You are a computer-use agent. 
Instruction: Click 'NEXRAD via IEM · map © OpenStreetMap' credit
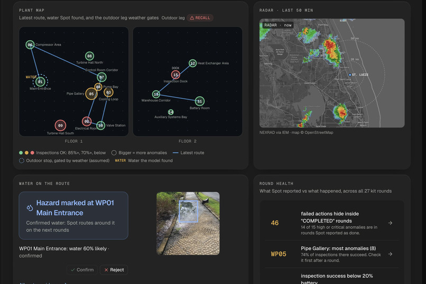coord(296,133)
